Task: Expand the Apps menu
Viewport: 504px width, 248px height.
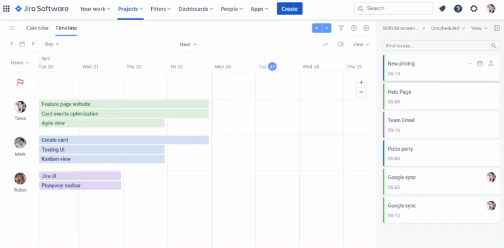Action: click(260, 9)
